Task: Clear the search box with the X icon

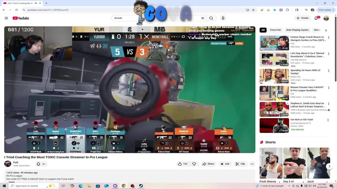Action: point(203,18)
